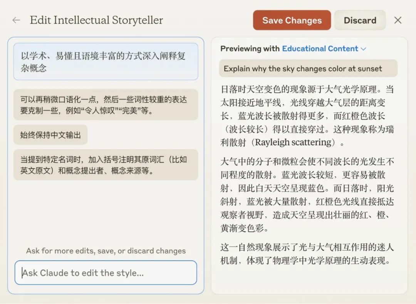
Task: Click the Save Changes button
Action: point(292,20)
